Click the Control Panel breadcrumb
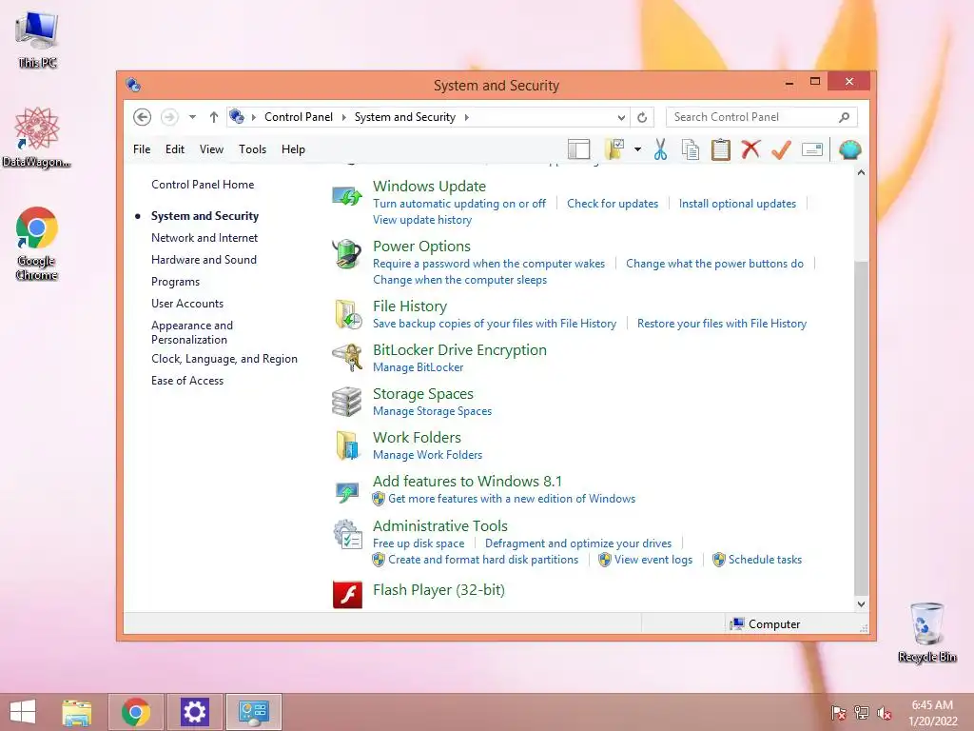 point(299,117)
